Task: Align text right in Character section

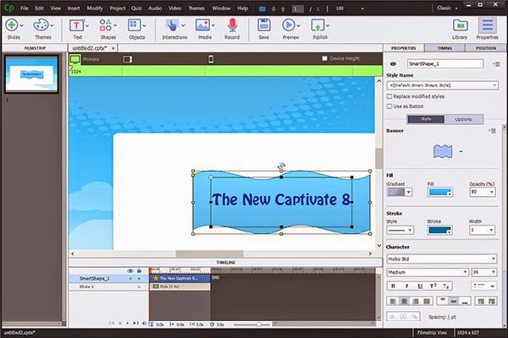Action: (416, 301)
